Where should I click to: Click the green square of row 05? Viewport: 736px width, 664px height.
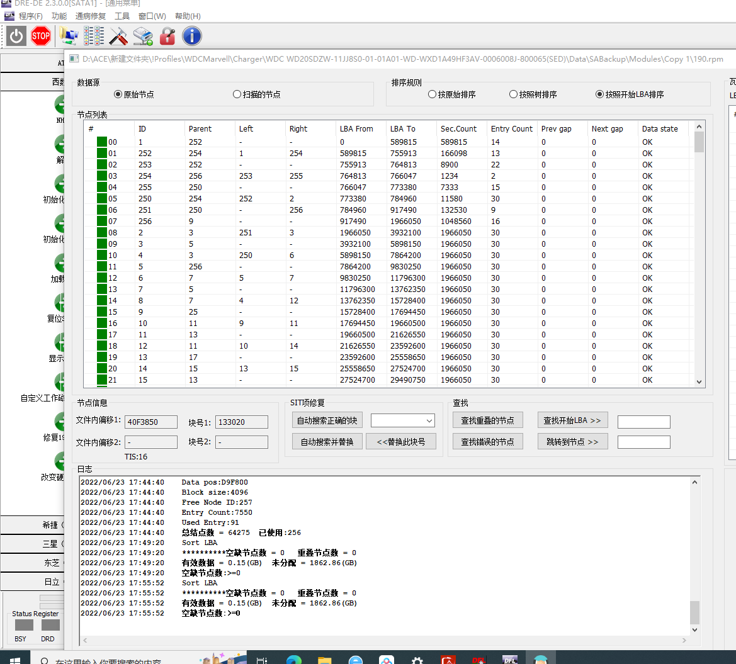(102, 198)
